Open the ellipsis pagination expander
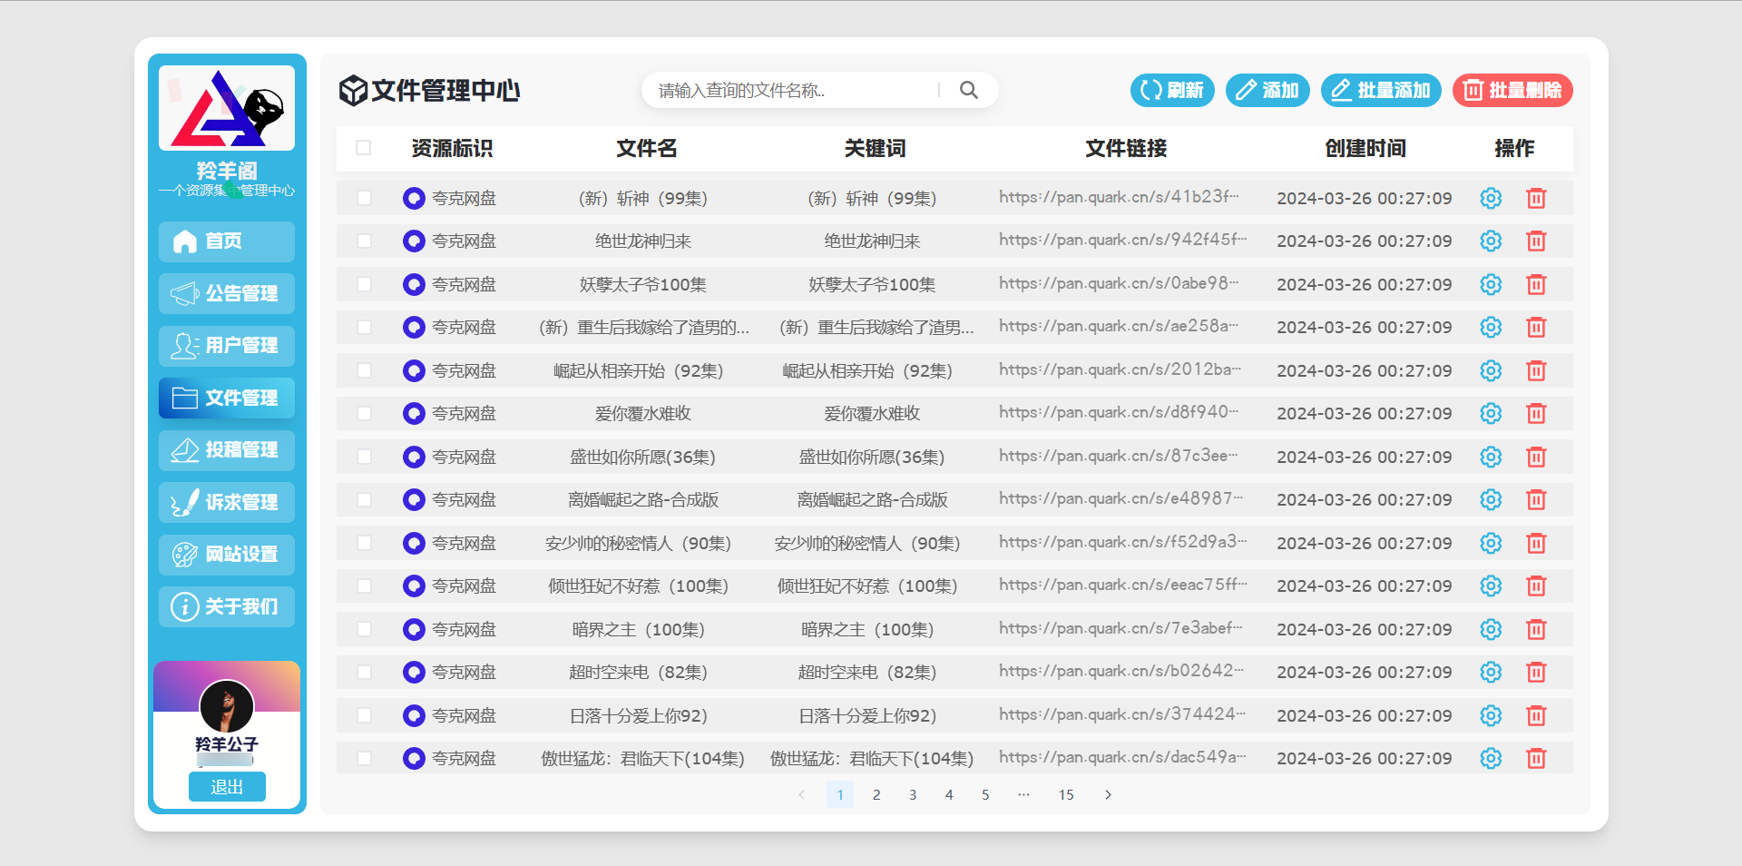This screenshot has width=1742, height=866. click(x=1023, y=794)
